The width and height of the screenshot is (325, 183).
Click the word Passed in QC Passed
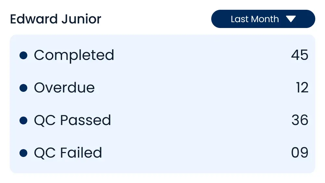(x=86, y=120)
